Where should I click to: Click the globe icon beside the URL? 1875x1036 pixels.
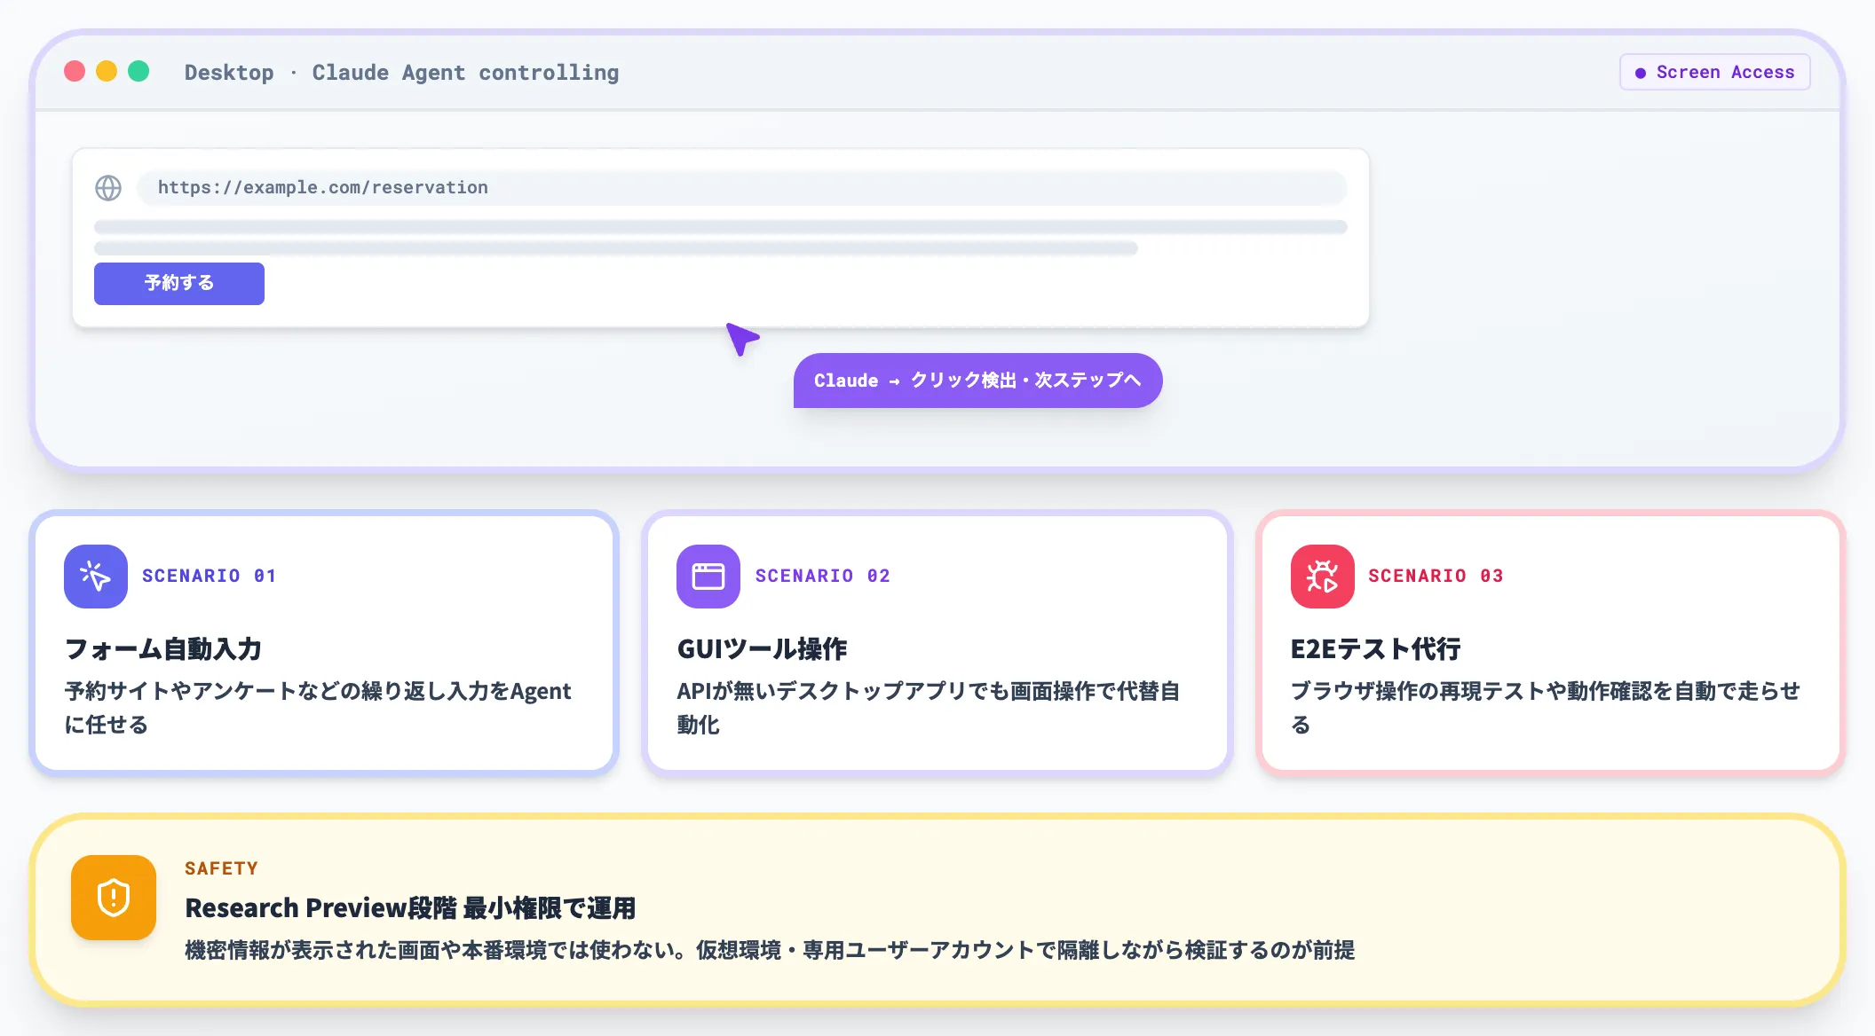(x=108, y=188)
